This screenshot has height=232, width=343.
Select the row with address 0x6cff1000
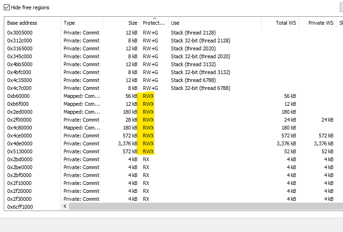point(20,207)
